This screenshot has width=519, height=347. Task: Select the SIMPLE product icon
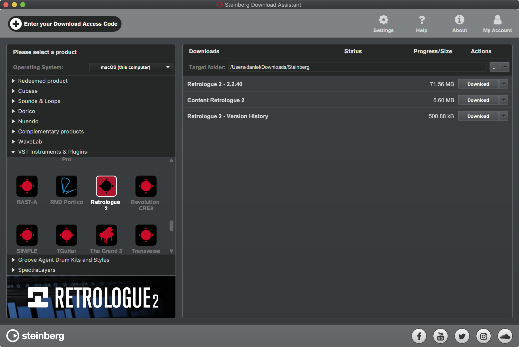pos(27,235)
